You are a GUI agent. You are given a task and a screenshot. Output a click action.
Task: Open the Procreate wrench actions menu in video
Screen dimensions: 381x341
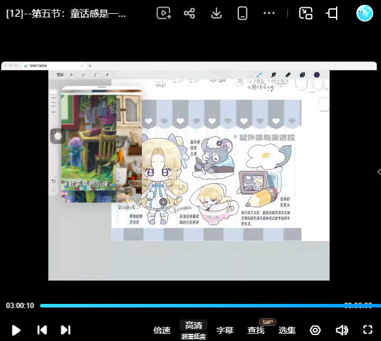71,75
